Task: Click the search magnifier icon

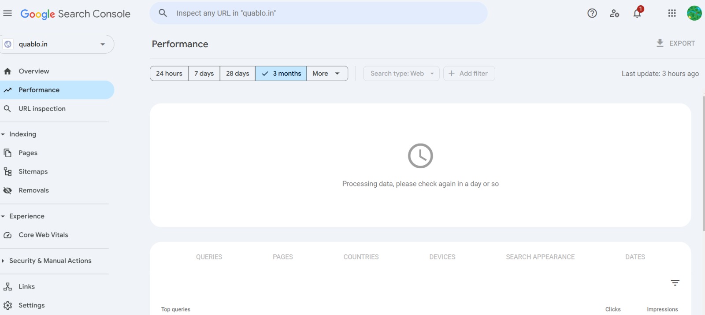Action: [x=163, y=13]
